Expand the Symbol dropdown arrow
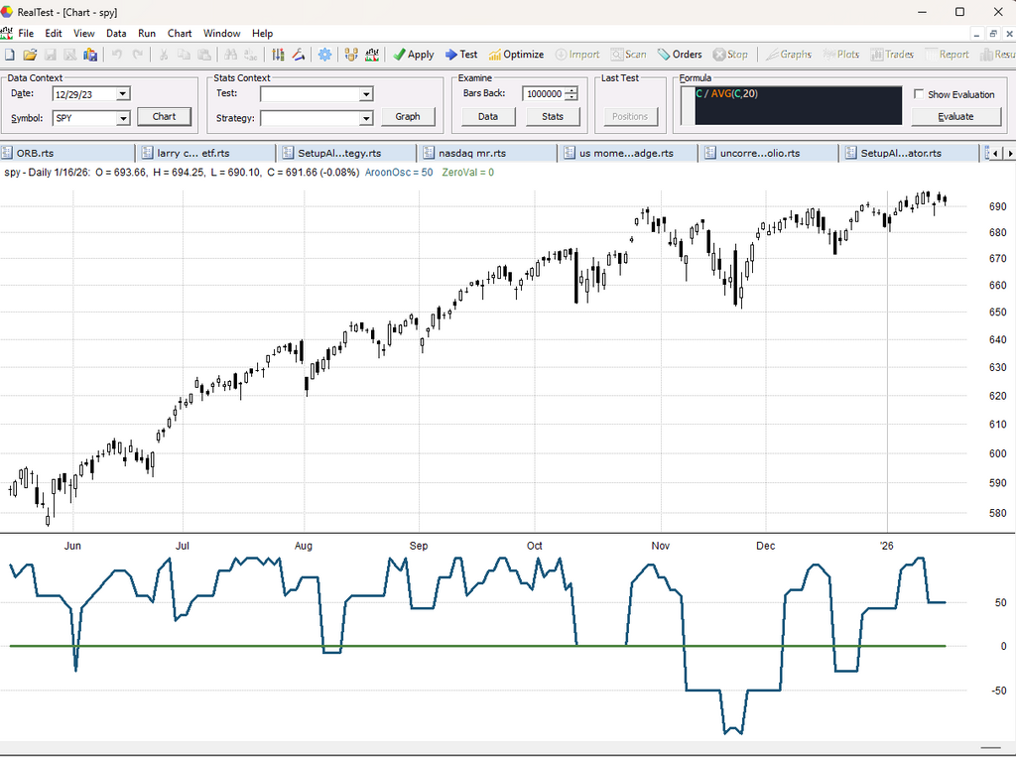Screen dimensions: 1016x757 [x=122, y=119]
